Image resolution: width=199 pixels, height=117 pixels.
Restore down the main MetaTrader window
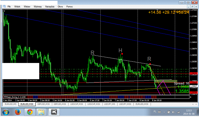coord(188,3)
